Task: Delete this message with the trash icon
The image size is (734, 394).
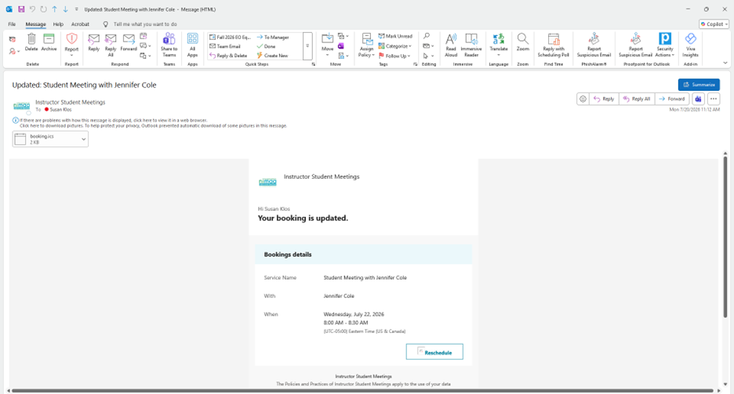Action: coord(31,42)
